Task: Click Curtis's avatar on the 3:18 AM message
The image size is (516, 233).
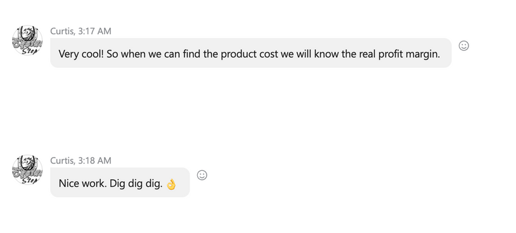Action: coord(27,170)
